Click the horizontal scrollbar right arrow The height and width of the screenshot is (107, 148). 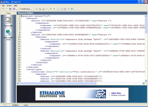(x=143, y=84)
